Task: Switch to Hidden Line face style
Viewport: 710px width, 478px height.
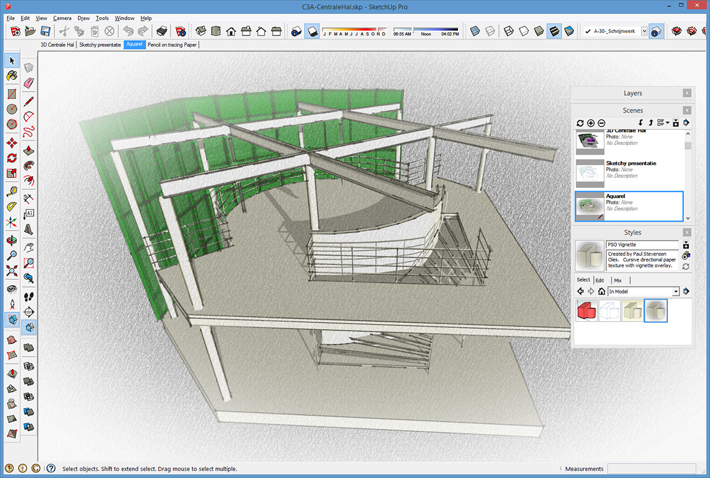Action: pyautogui.click(x=524, y=31)
